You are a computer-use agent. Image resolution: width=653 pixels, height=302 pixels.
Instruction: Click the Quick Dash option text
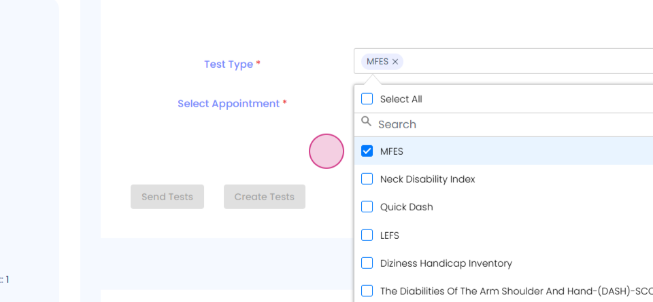pyautogui.click(x=406, y=207)
